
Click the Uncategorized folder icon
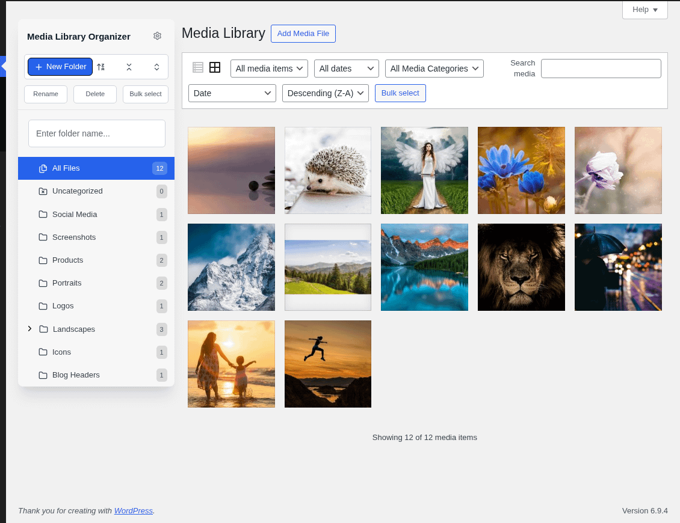(42, 191)
